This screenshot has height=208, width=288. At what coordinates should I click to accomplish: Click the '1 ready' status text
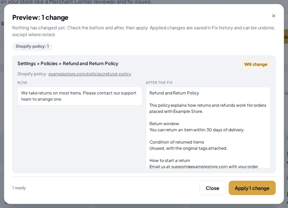[19, 188]
